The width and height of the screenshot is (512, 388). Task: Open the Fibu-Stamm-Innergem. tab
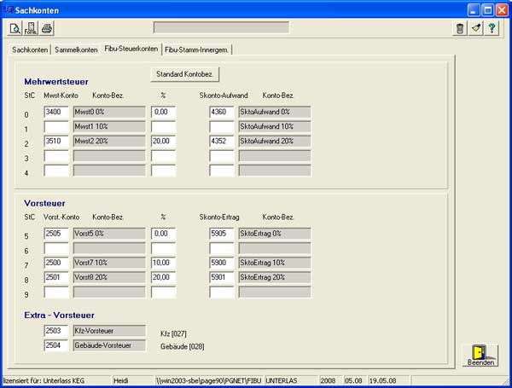196,50
